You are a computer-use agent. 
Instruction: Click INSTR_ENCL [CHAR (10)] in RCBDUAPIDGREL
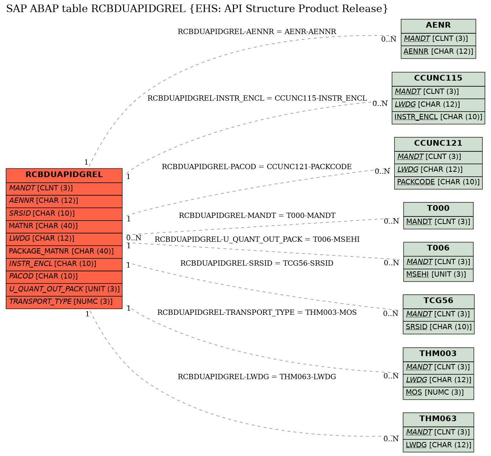tap(64, 264)
